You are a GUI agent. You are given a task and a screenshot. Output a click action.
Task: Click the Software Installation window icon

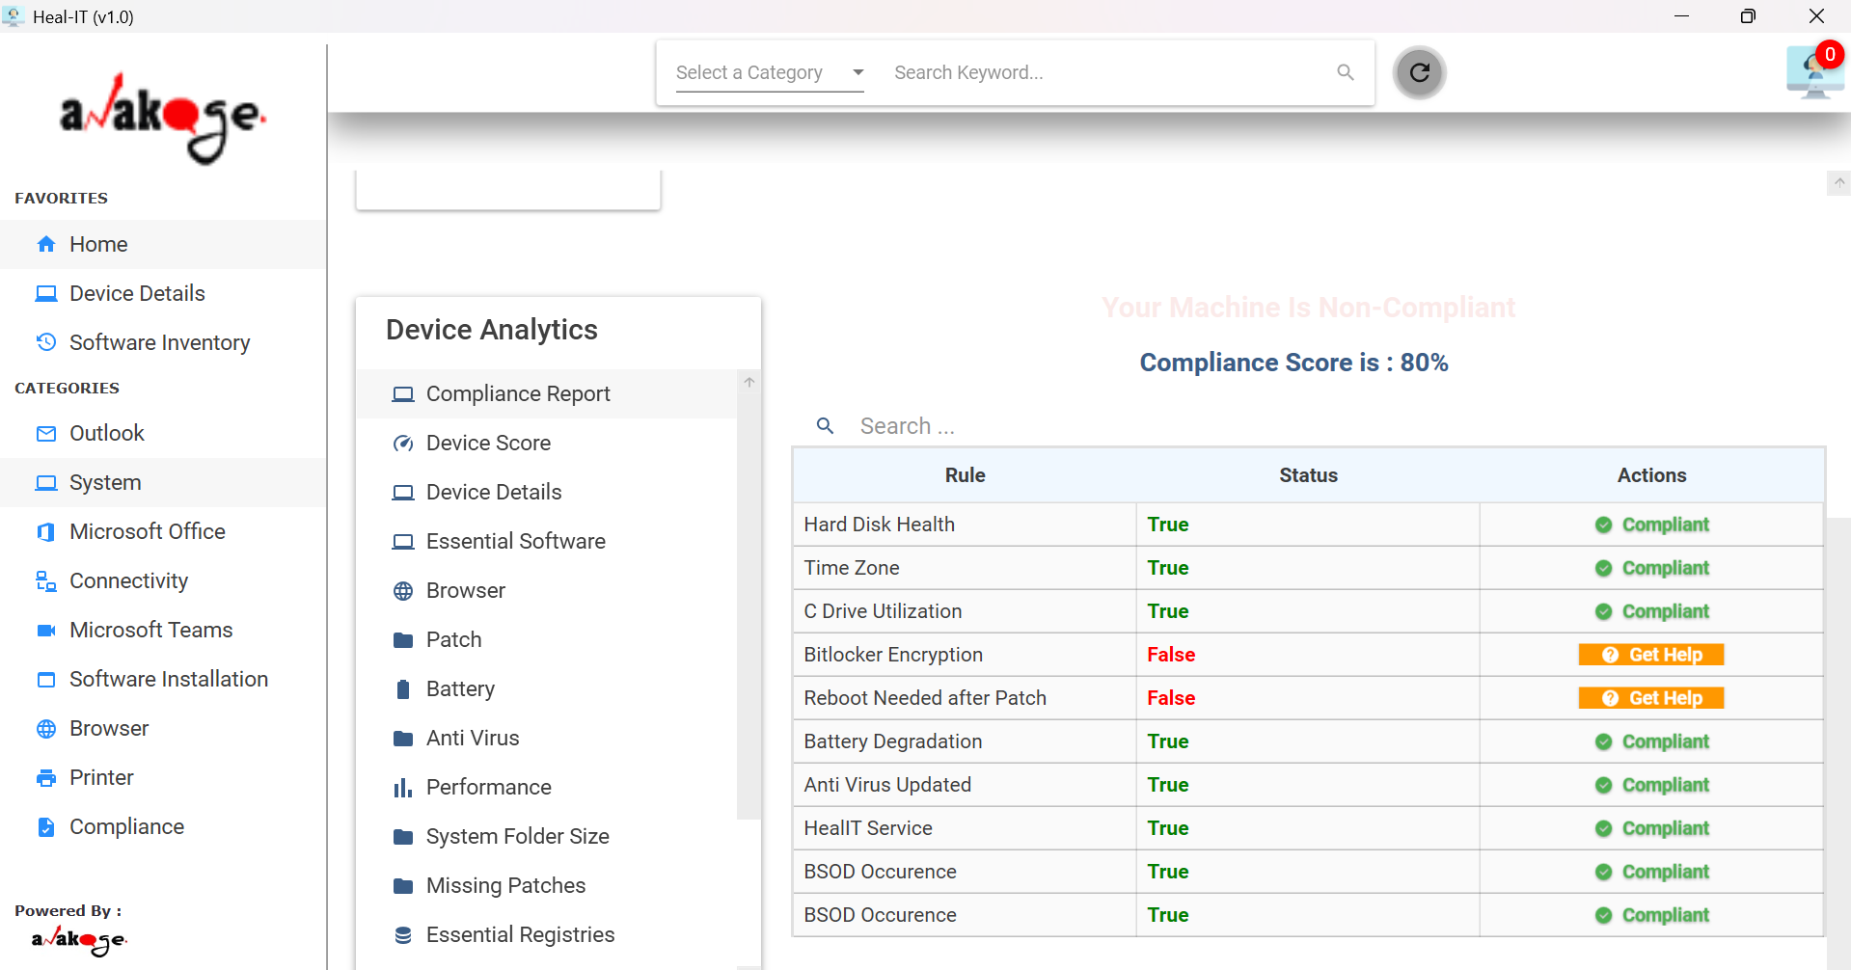(x=46, y=679)
